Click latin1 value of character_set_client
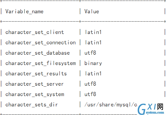 (x=93, y=32)
